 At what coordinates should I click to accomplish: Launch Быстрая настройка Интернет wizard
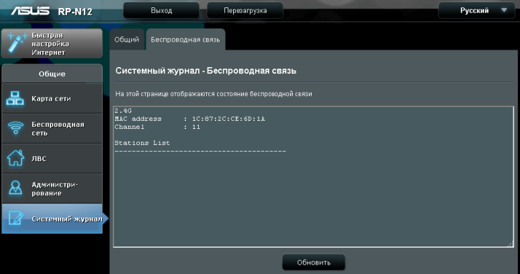click(52, 44)
